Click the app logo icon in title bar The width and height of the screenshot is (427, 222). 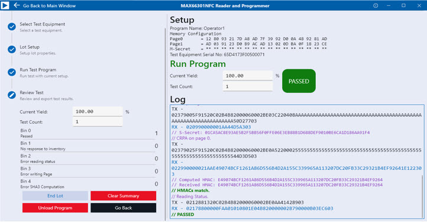[5, 5]
